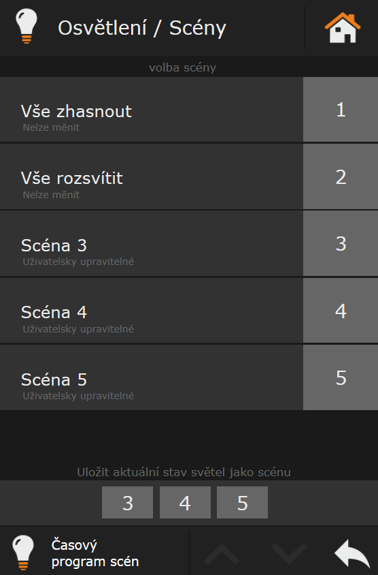
Task: Save current light state as scene 3
Action: click(x=127, y=502)
